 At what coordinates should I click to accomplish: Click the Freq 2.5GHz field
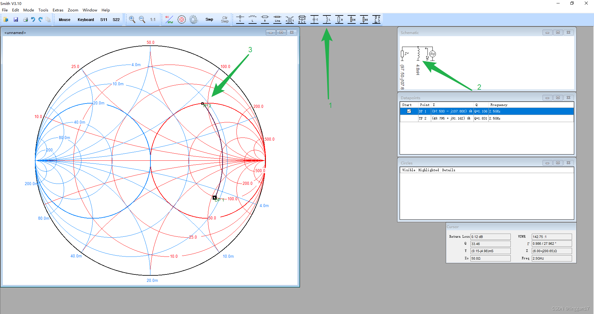click(552, 258)
